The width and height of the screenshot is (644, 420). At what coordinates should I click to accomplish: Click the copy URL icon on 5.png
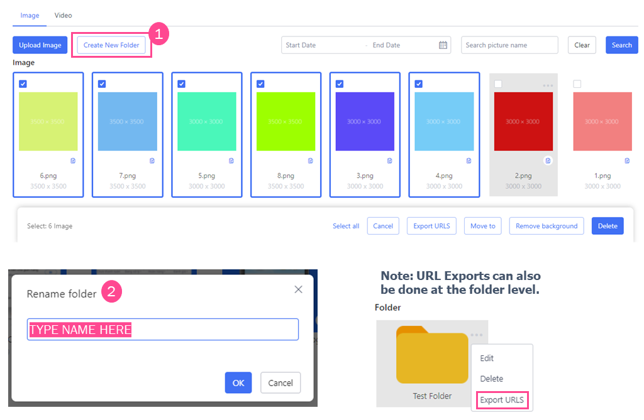click(x=231, y=161)
